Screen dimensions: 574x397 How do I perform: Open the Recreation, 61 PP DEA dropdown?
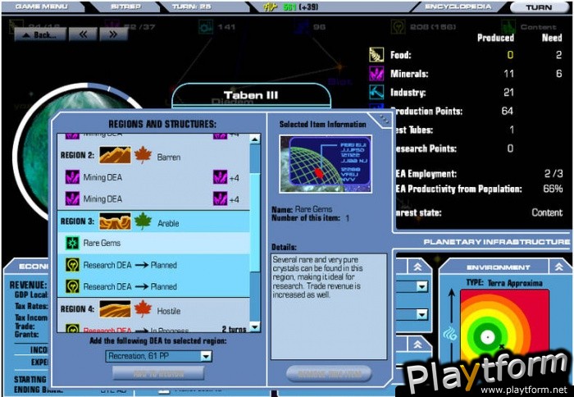tap(158, 356)
